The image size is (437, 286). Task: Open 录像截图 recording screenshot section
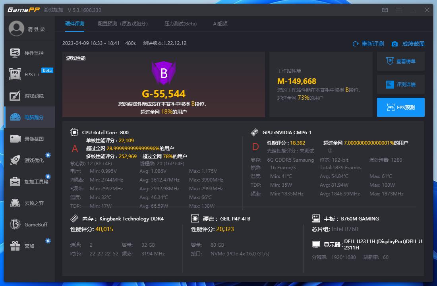(x=29, y=139)
